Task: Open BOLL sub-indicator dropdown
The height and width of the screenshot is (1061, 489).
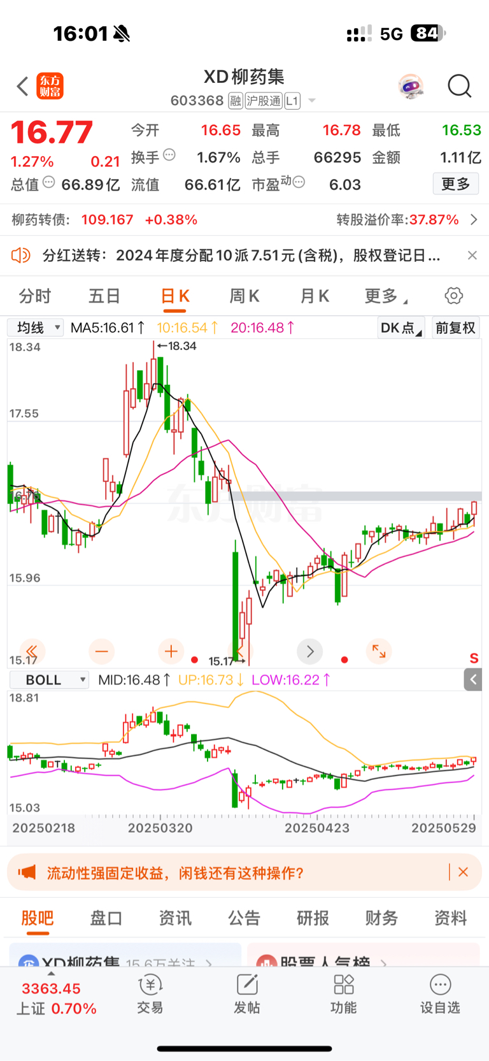Action: click(x=49, y=680)
